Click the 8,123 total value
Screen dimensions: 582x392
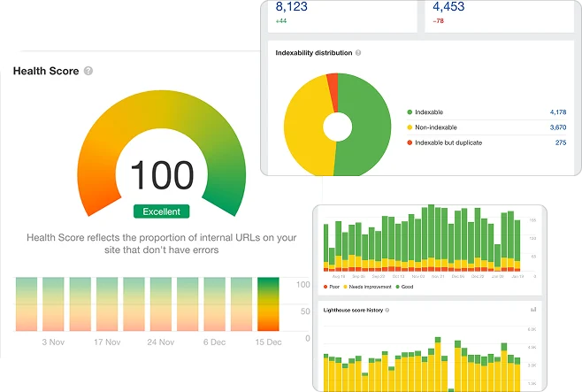point(291,6)
